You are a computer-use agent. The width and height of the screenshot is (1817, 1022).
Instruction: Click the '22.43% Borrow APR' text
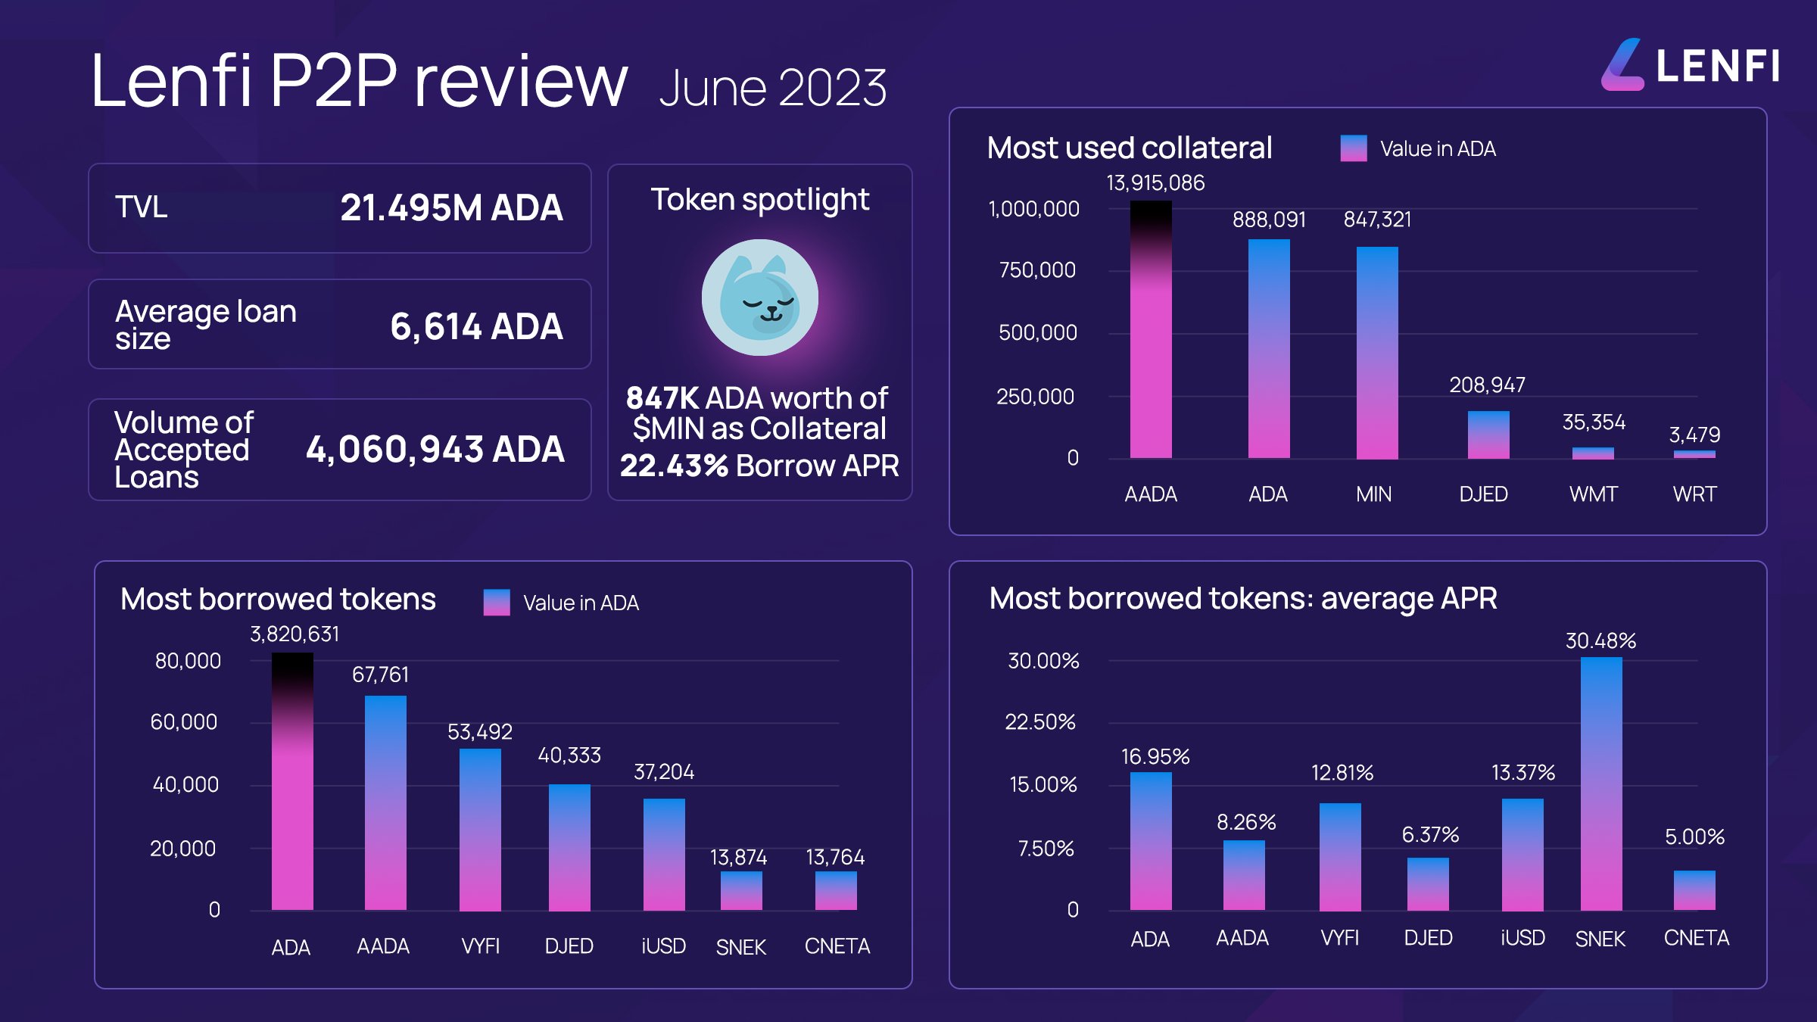click(759, 466)
